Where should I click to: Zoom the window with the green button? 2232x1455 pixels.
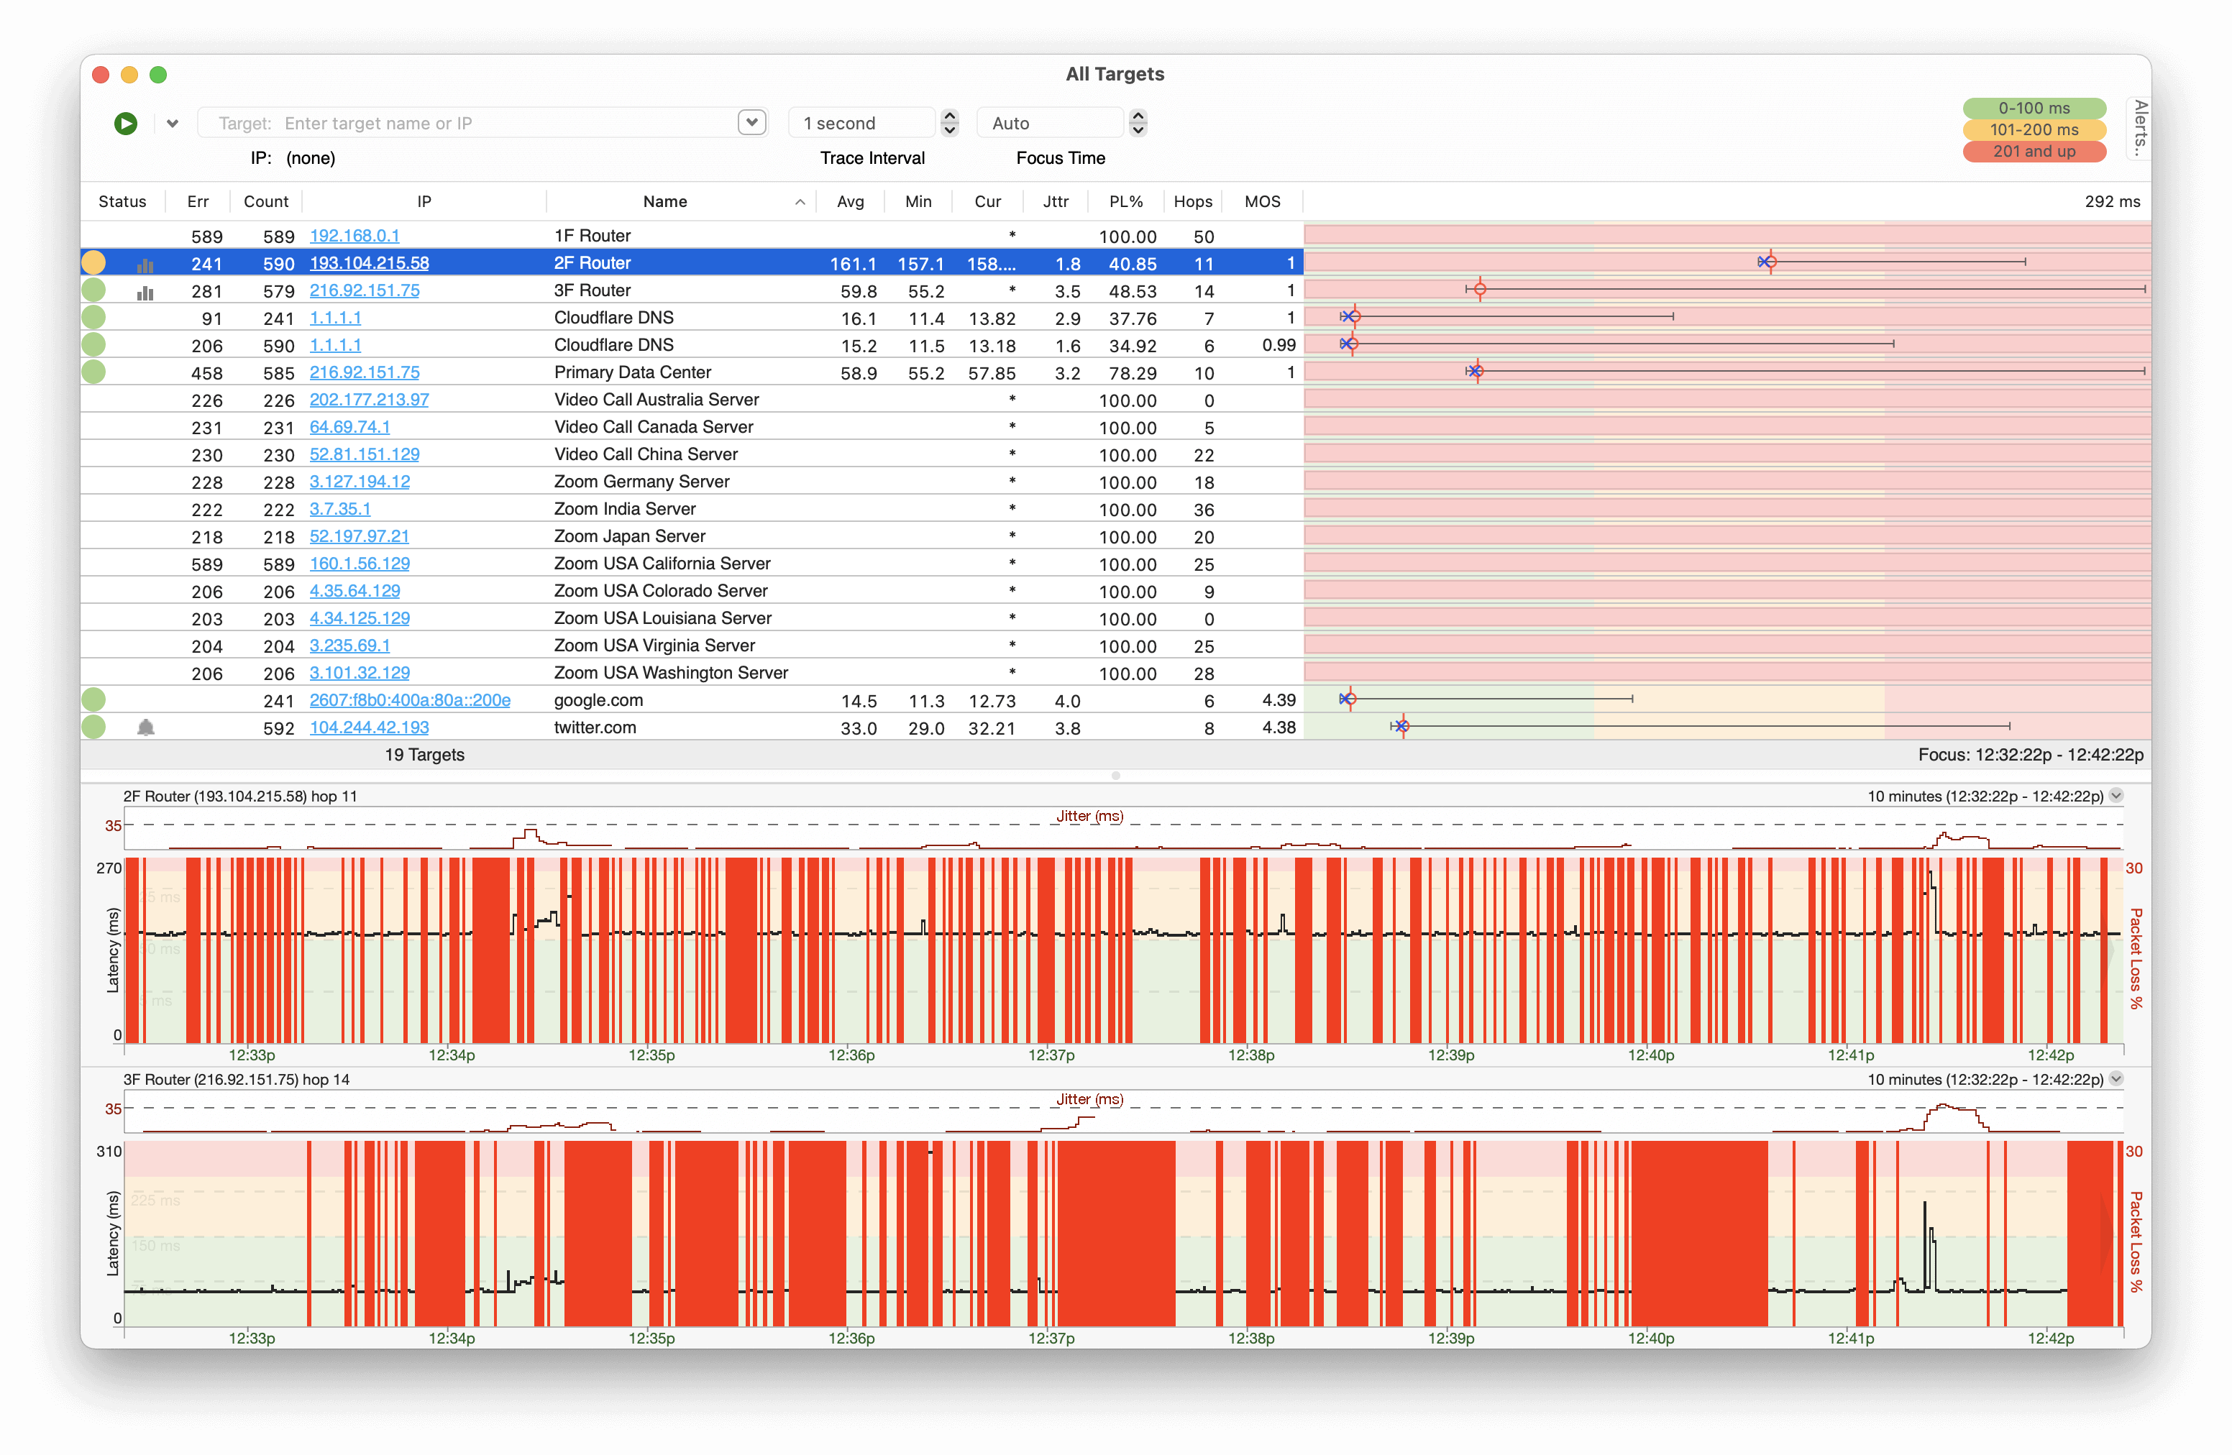158,74
